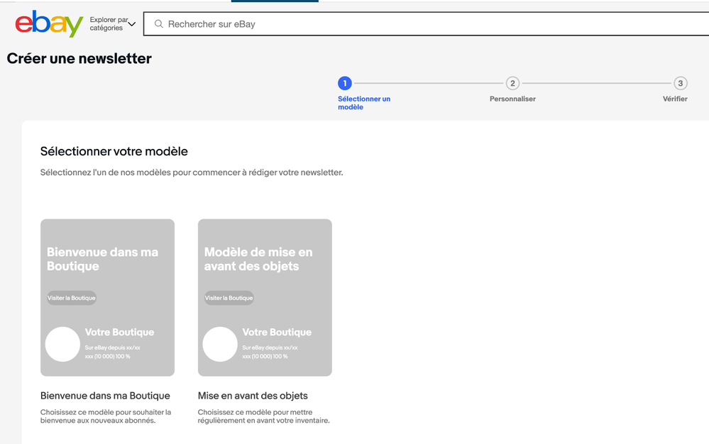The height and width of the screenshot is (444, 709).
Task: Click Votre Boutique text in item highlight template
Action: [x=277, y=333]
